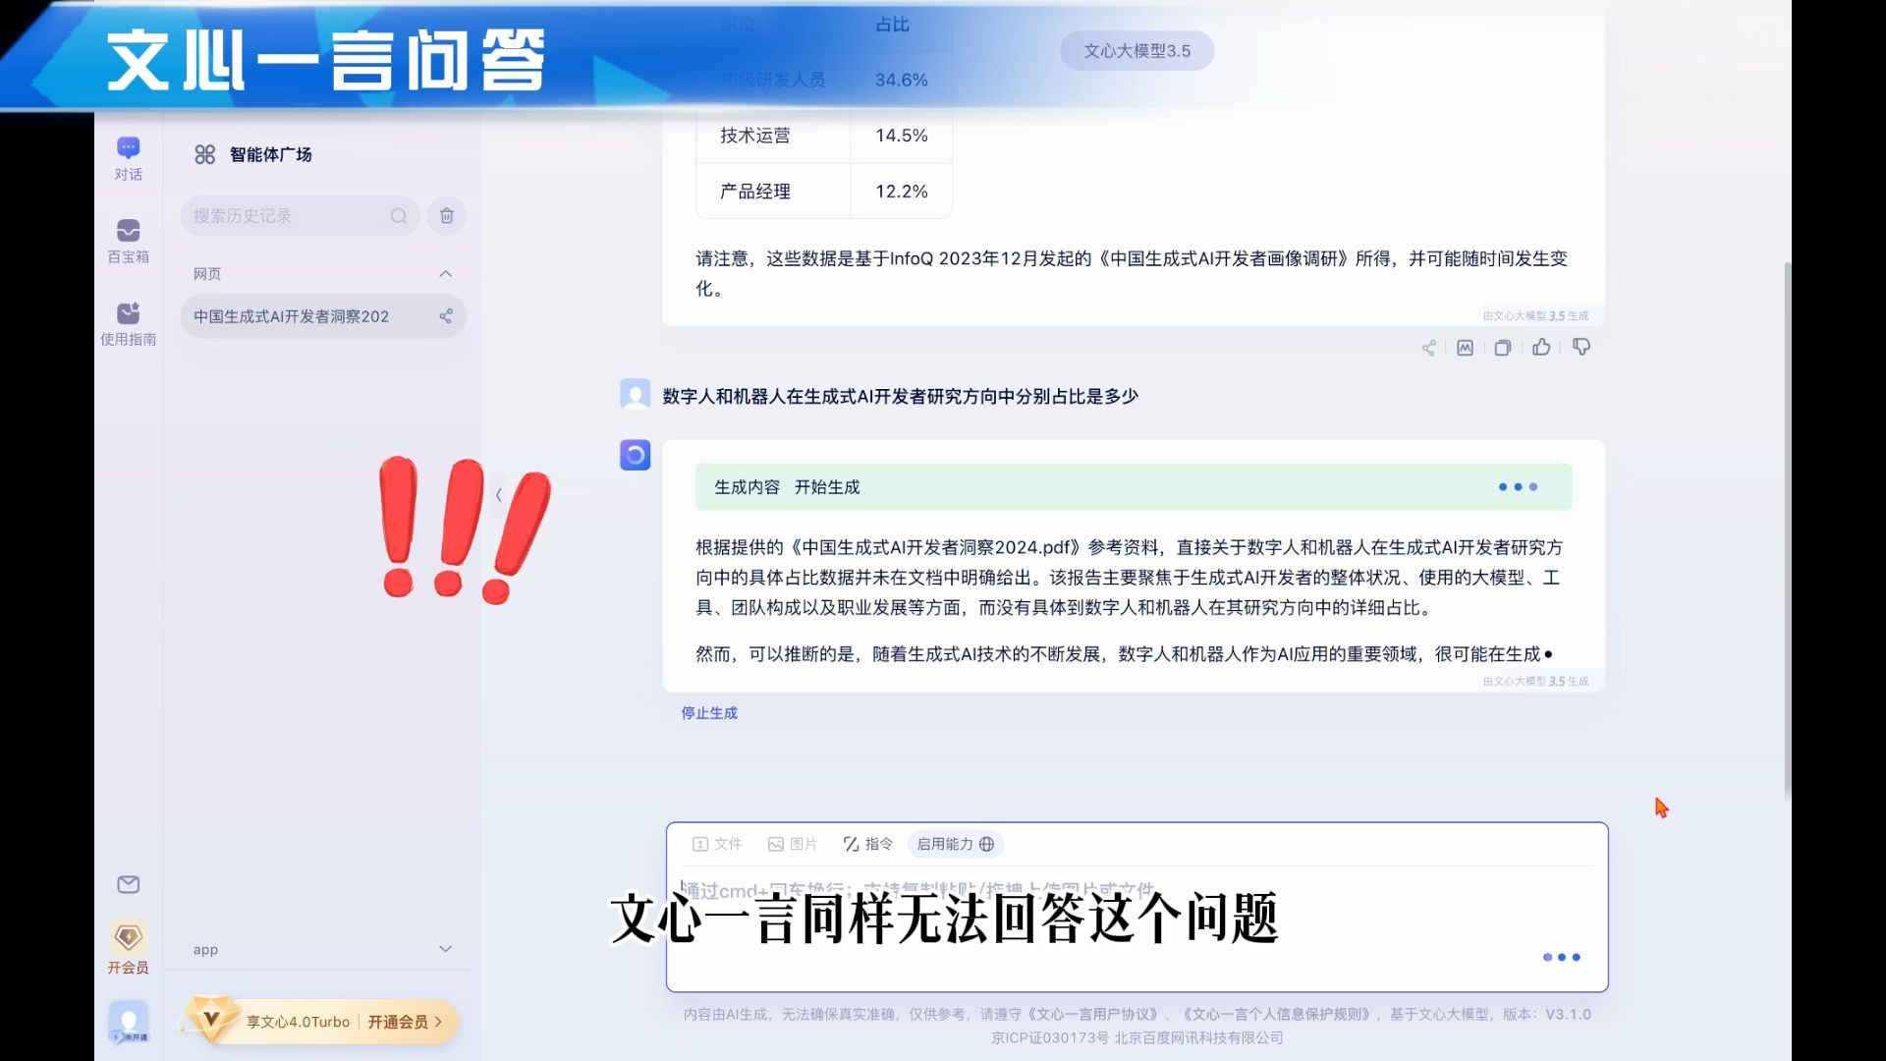Image resolution: width=1886 pixels, height=1061 pixels.
Task: Click the page vertical scrollbar
Action: click(1787, 530)
